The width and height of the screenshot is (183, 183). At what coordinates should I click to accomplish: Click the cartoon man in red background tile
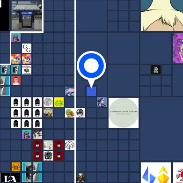pyautogui.click(x=16, y=81)
